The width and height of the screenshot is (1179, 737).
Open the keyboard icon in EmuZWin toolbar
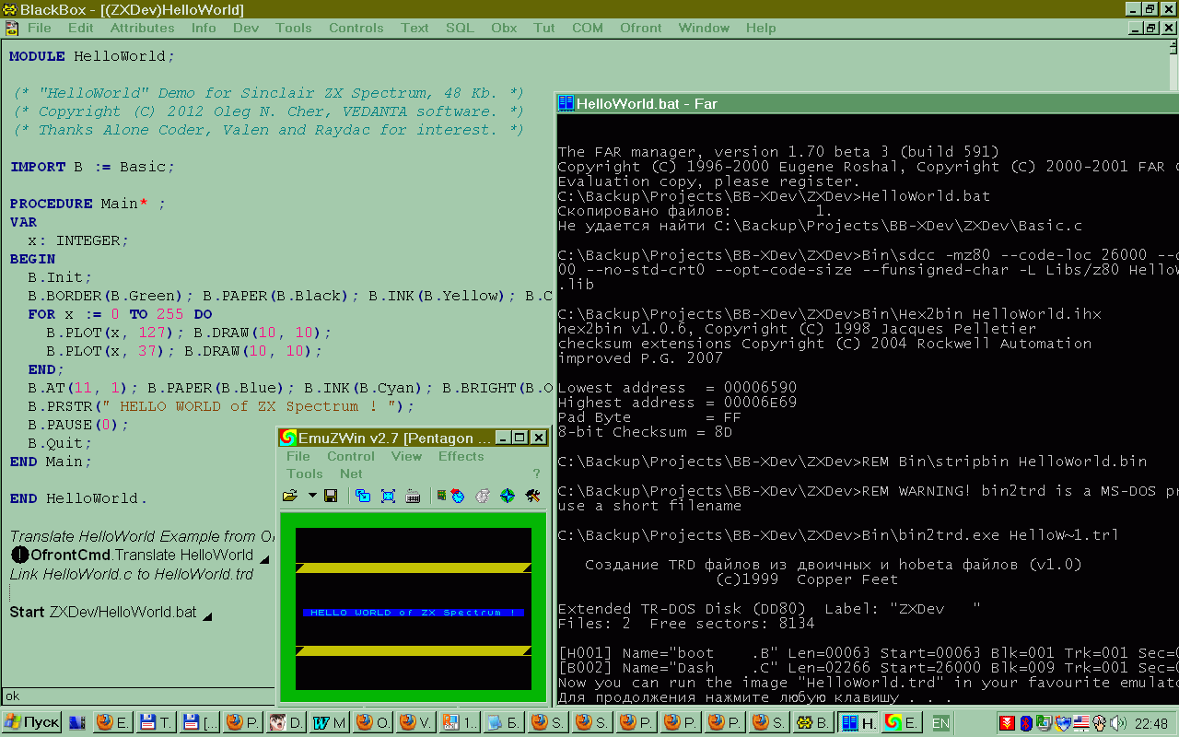(413, 496)
